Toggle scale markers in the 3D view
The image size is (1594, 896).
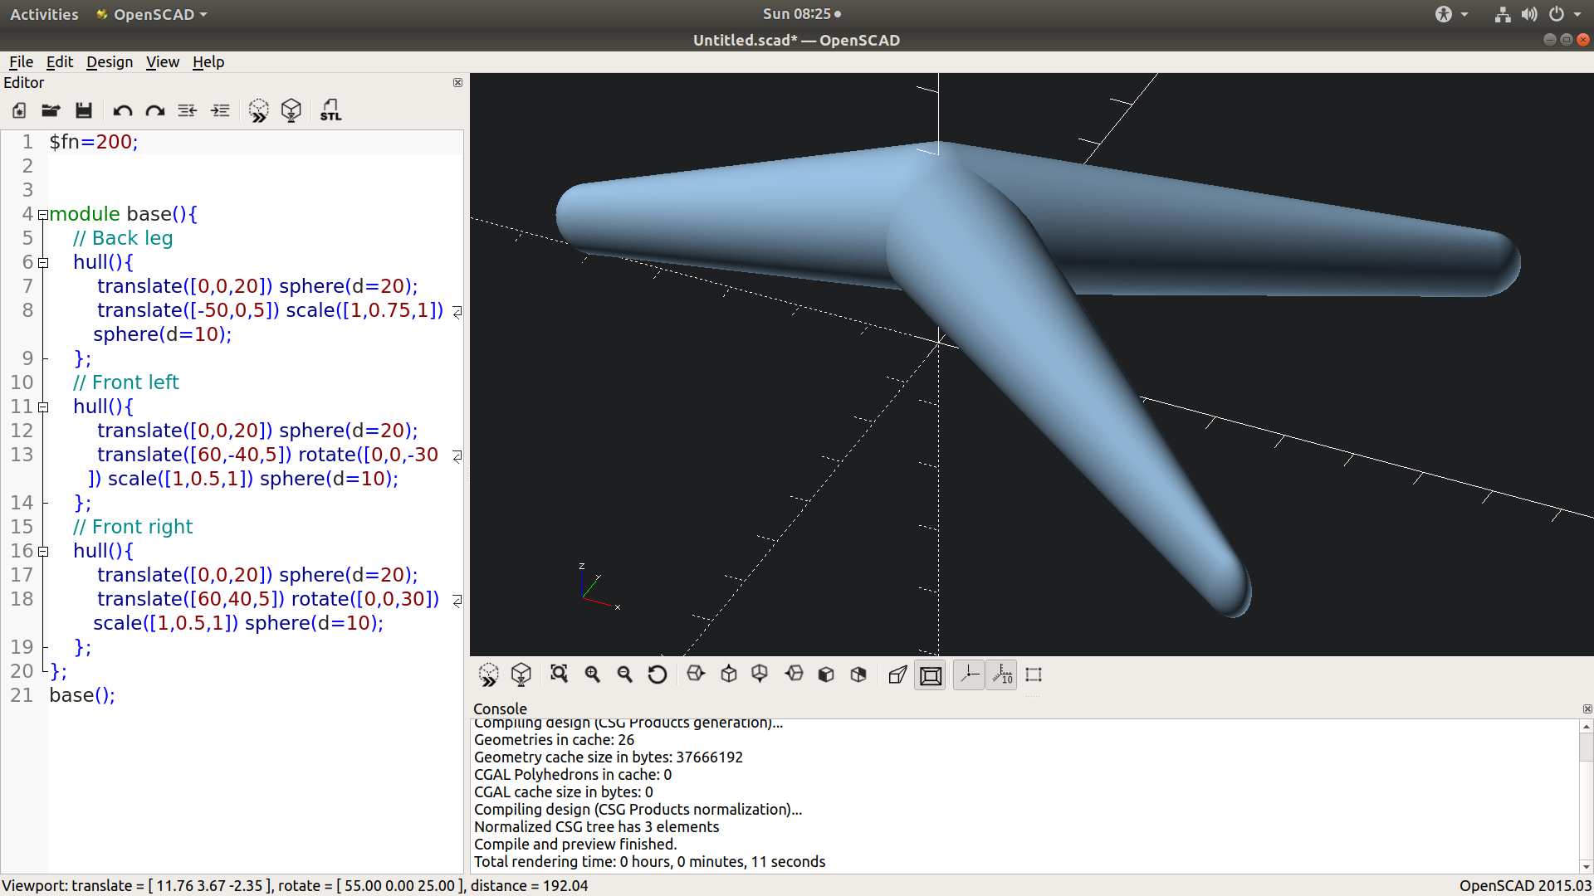1001,674
